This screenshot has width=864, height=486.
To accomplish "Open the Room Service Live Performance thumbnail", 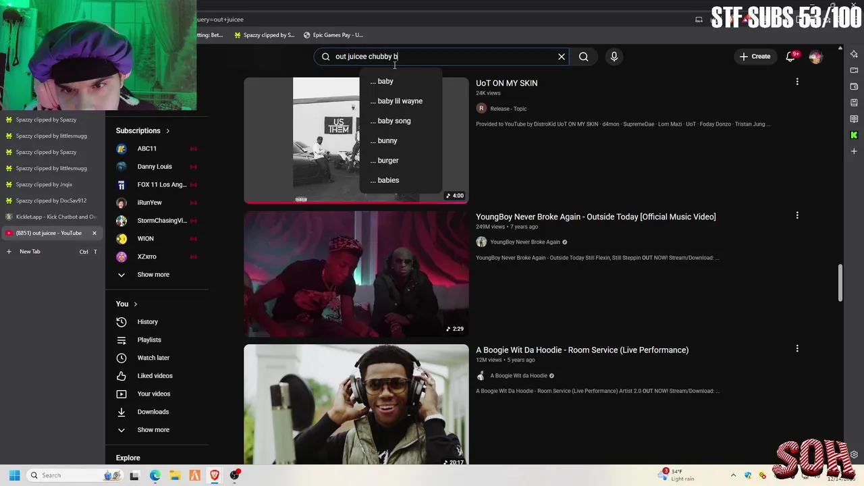I will pos(356,405).
